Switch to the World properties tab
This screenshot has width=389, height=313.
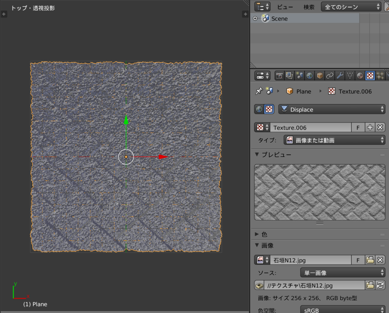tap(310, 76)
